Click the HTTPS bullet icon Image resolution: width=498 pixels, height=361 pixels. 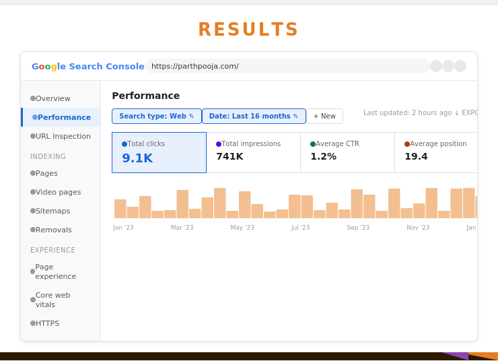click(33, 323)
